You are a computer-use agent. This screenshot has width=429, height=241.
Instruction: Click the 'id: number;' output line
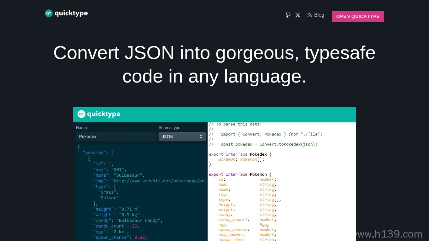[247, 179]
